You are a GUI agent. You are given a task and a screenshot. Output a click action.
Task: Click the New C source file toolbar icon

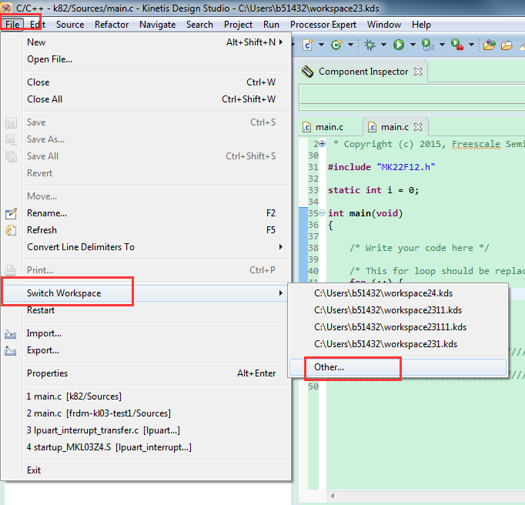pos(308,45)
